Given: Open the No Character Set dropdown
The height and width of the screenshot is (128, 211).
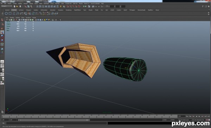Looking at the screenshot, I should point(200,120).
